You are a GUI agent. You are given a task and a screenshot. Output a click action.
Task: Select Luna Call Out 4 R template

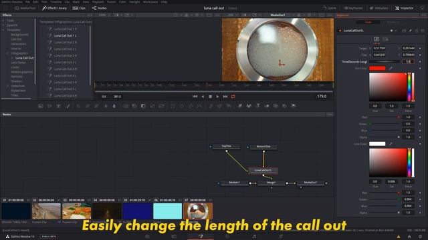[66, 69]
